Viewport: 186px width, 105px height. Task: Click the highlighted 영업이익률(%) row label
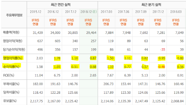pyautogui.click(x=13, y=58)
